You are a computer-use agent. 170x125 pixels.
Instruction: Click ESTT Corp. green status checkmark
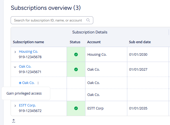(x=76, y=108)
